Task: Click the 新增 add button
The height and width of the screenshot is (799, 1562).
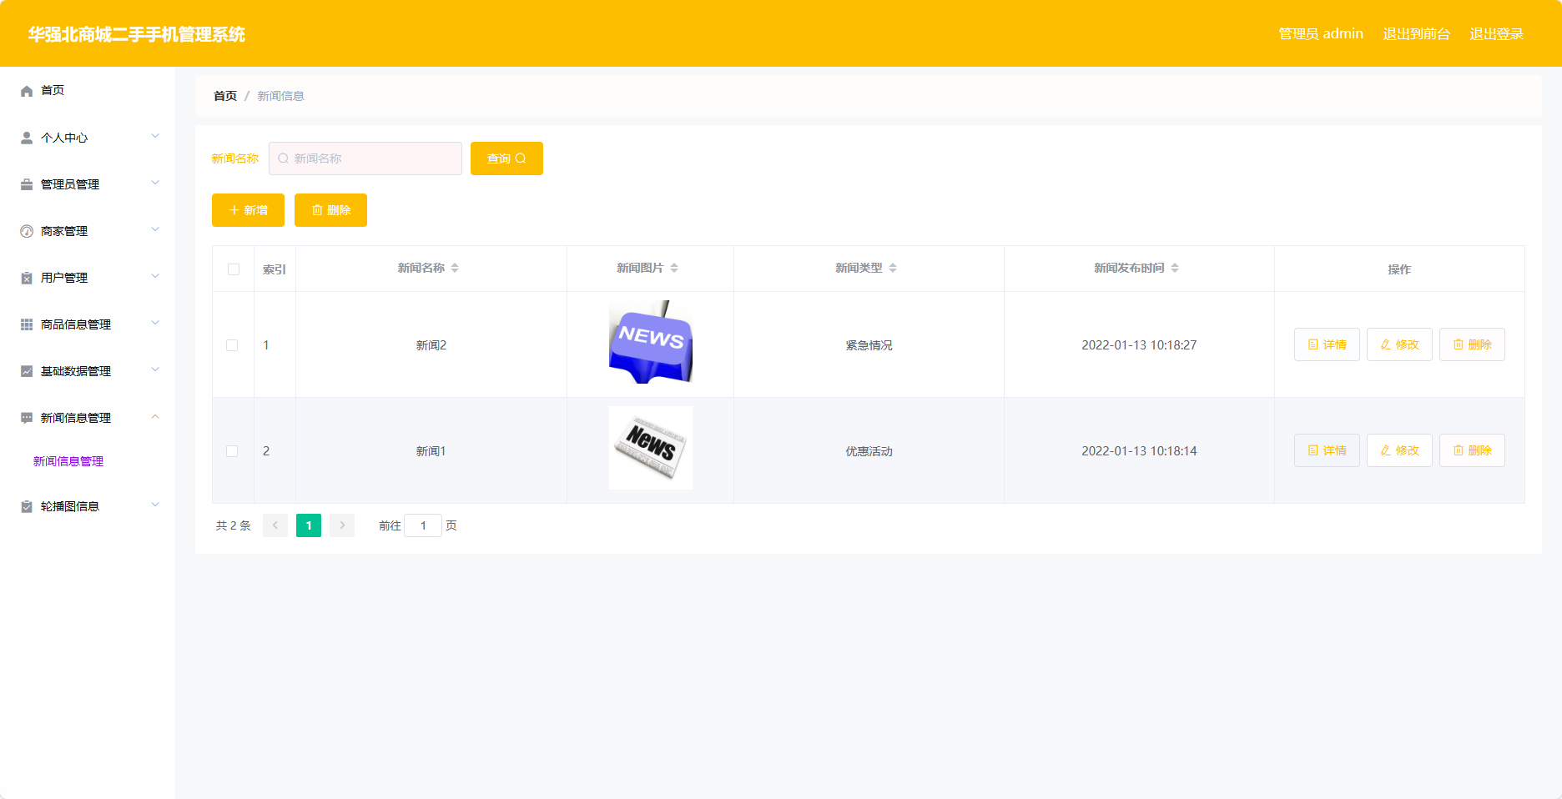Action: [248, 210]
